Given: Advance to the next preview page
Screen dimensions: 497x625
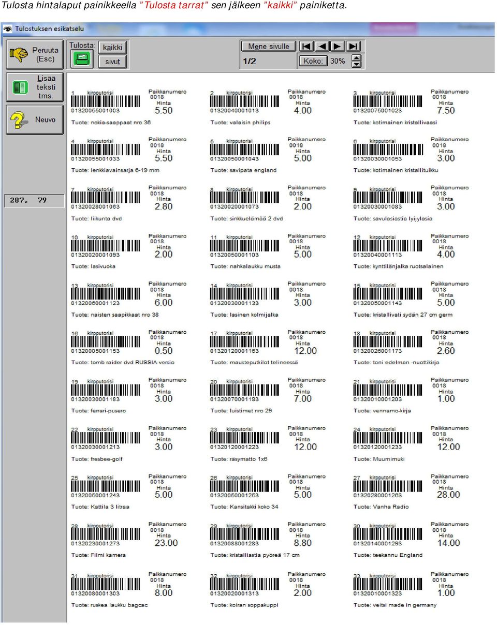Looking at the screenshot, I should (x=338, y=46).
